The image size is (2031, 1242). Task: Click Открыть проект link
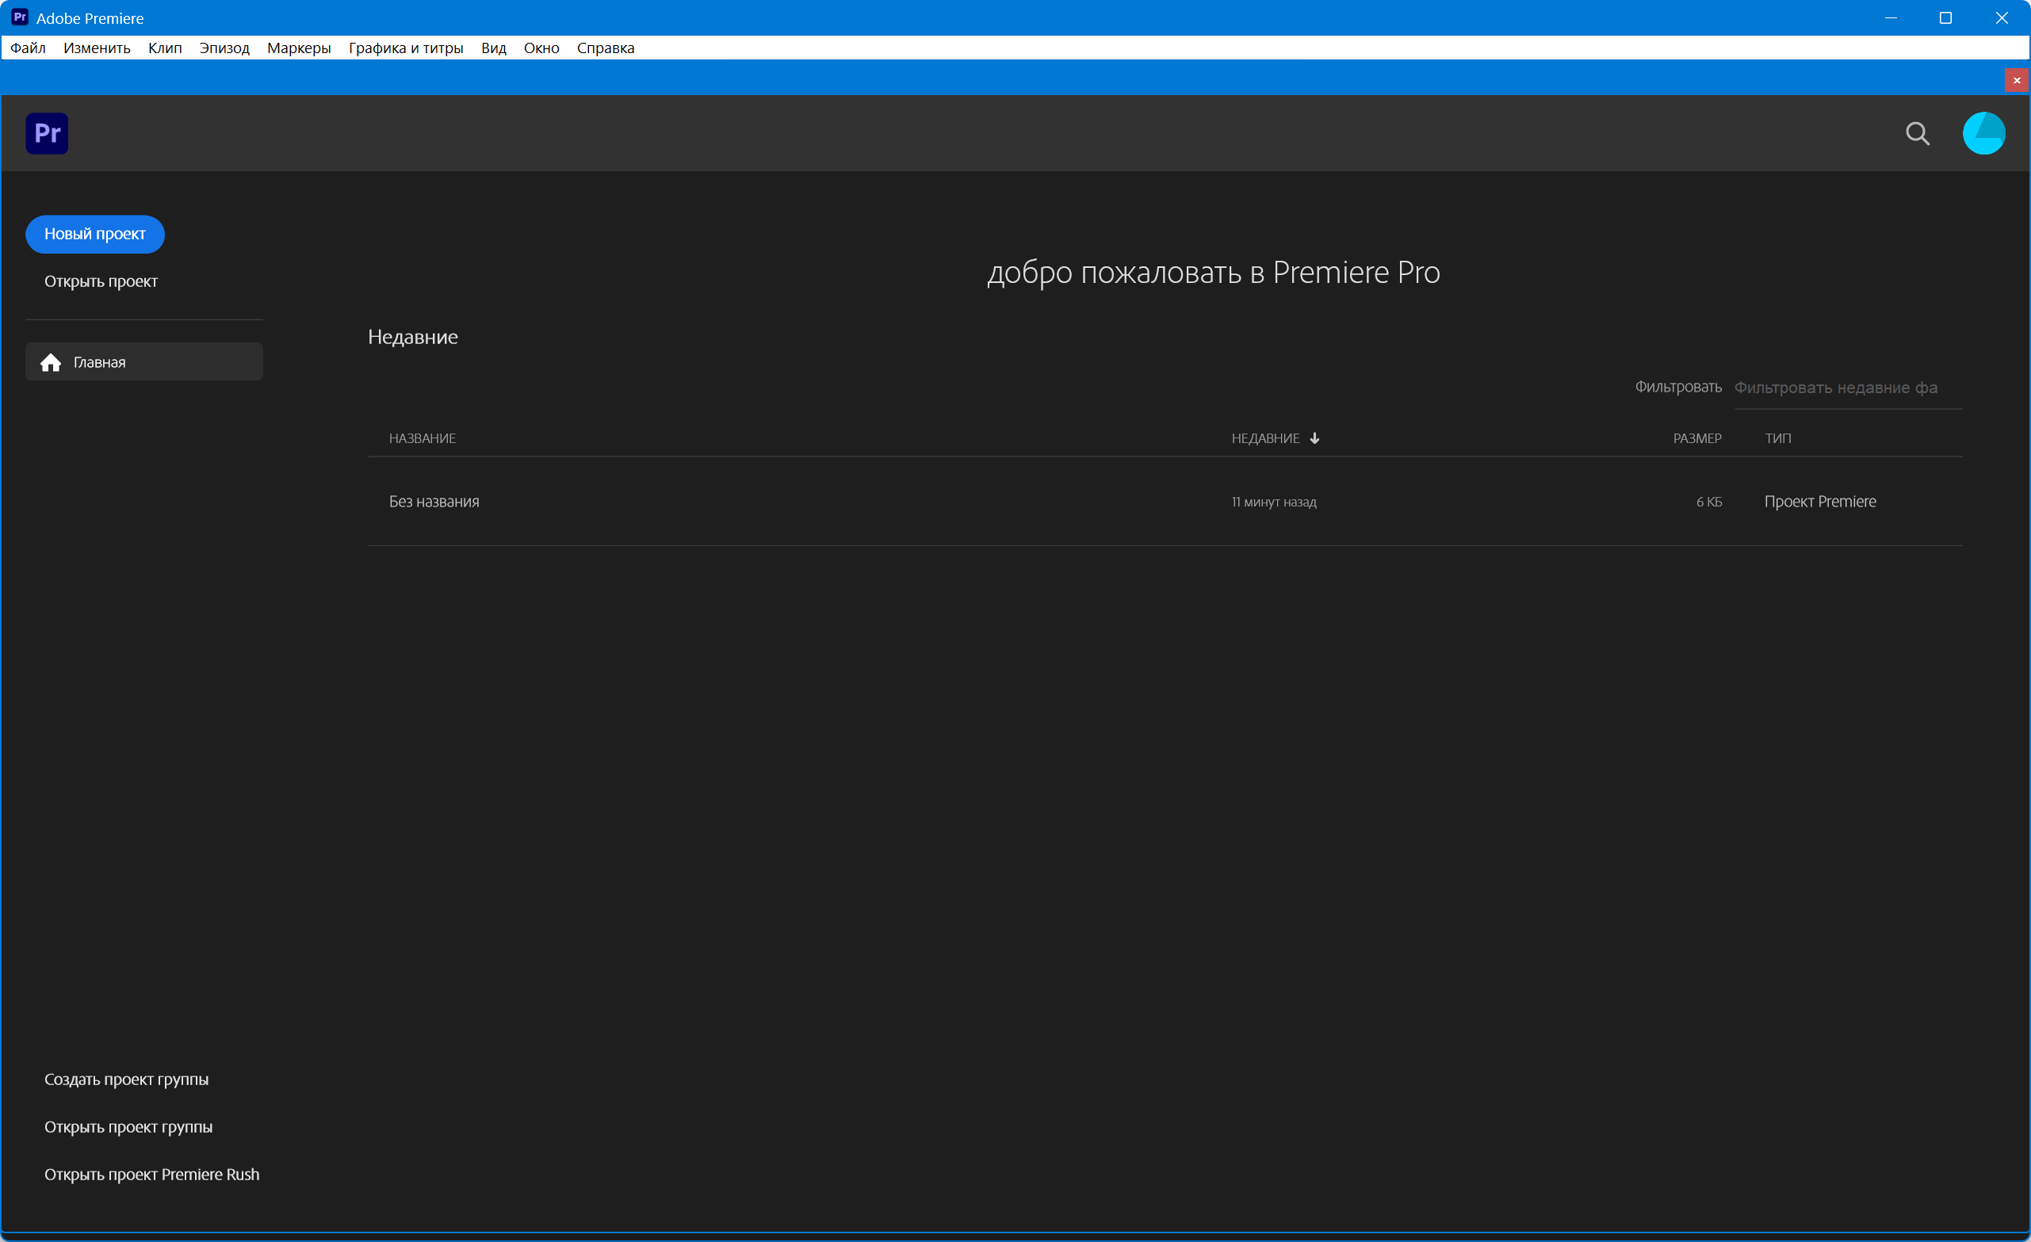(101, 282)
